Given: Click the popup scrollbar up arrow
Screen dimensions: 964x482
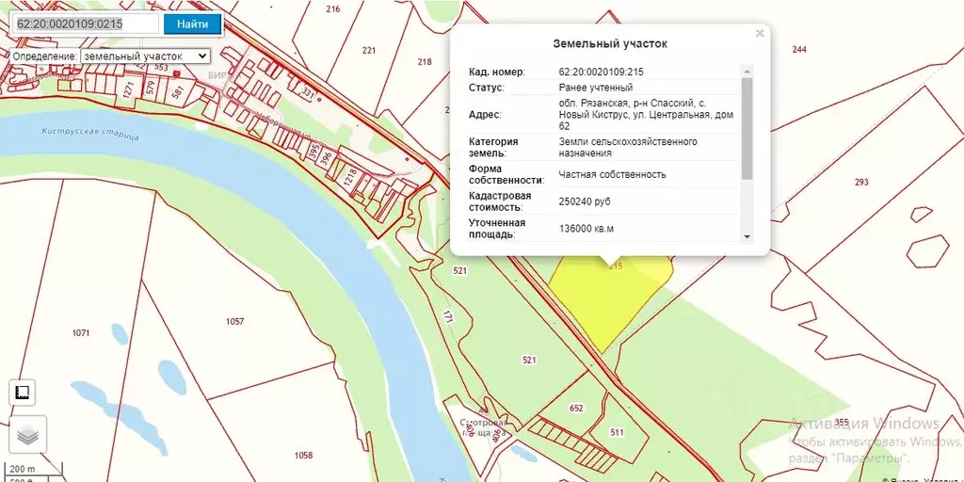Looking at the screenshot, I should 747,69.
